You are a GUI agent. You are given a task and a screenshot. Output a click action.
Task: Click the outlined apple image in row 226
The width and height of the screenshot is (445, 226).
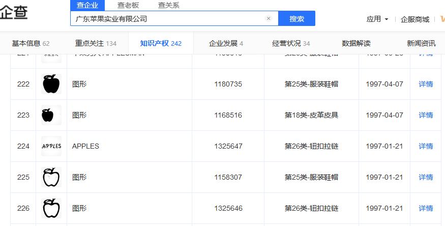coord(51,208)
